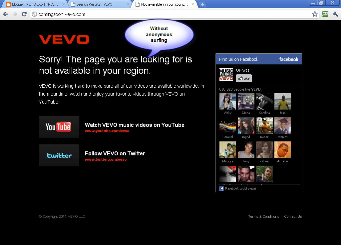Click the 818,823 people like VEVO text
This screenshot has height=245, width=341.
click(x=240, y=89)
